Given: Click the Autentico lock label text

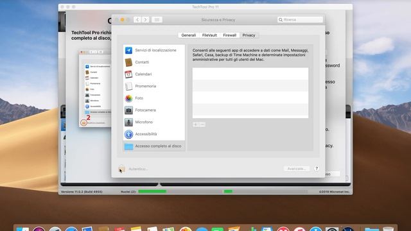Looking at the screenshot, I should [x=138, y=169].
